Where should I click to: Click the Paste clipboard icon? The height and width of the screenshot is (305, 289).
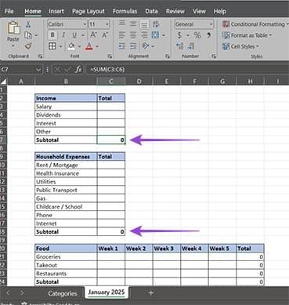coord(13,28)
